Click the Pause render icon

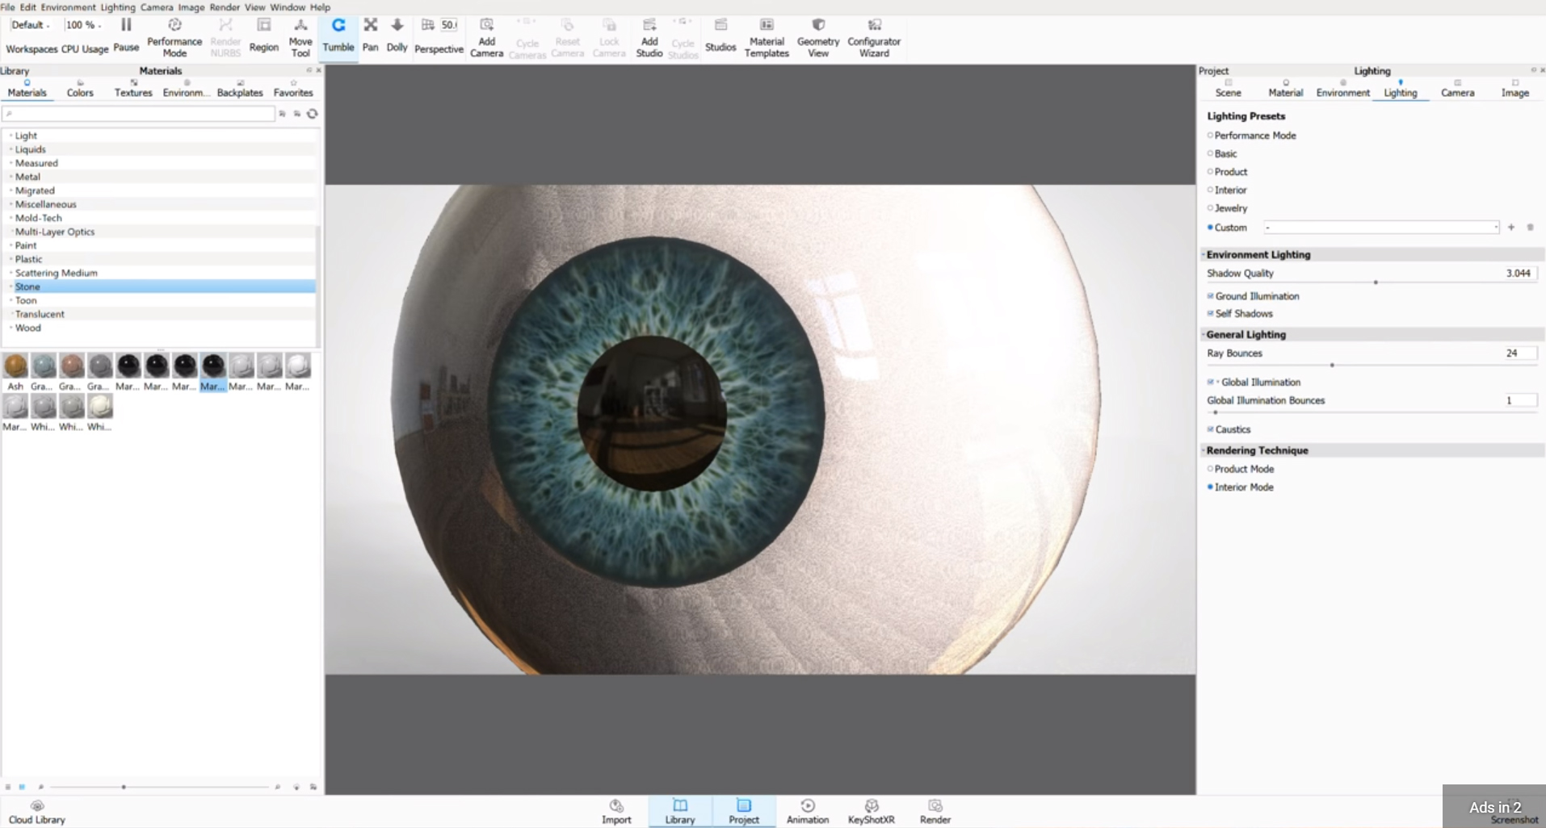pyautogui.click(x=126, y=25)
